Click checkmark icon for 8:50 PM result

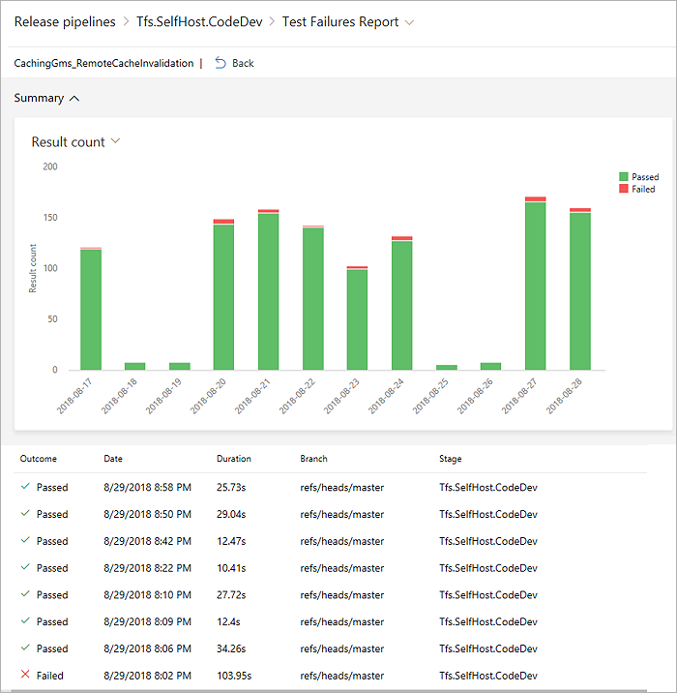point(24,514)
